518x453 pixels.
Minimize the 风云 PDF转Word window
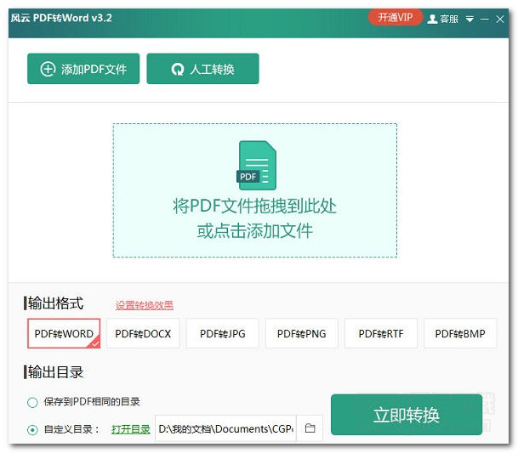tap(484, 20)
